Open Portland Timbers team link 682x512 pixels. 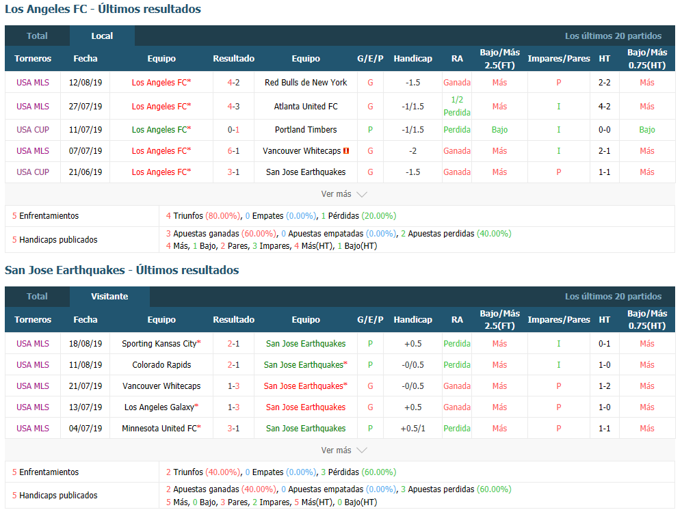coord(306,129)
